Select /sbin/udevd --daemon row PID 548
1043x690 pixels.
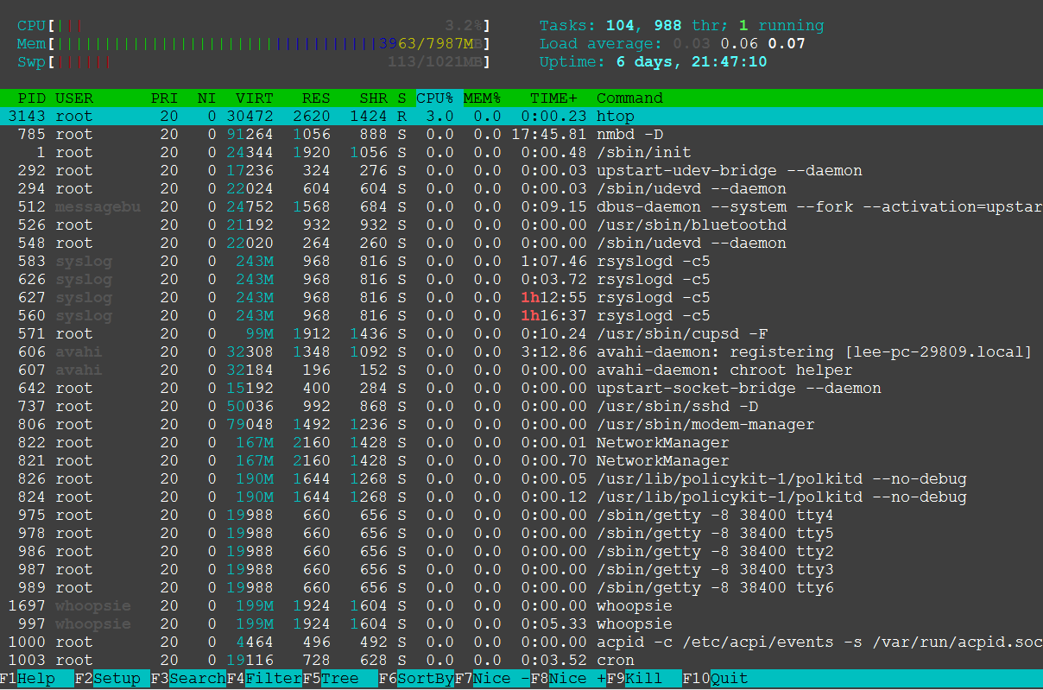[x=521, y=244]
